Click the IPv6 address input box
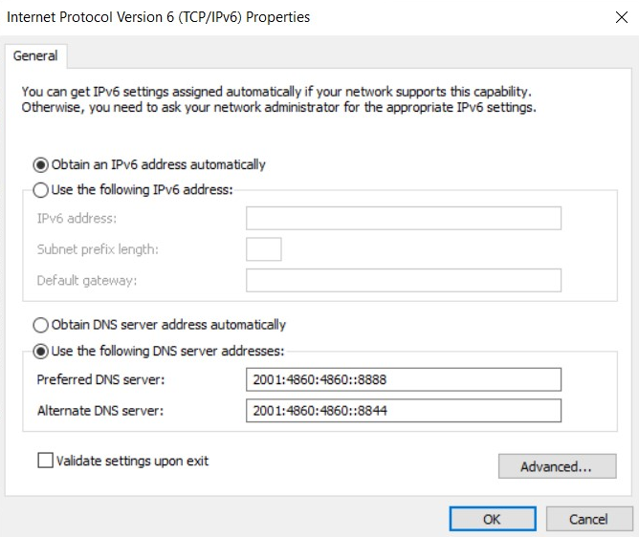Screen dimensions: 639x537 404,218
